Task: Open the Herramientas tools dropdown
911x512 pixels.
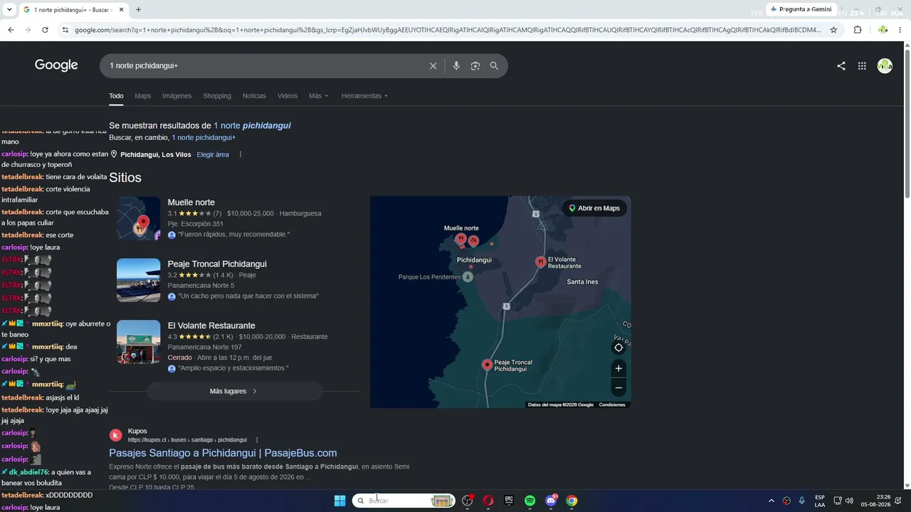Action: [x=364, y=96]
